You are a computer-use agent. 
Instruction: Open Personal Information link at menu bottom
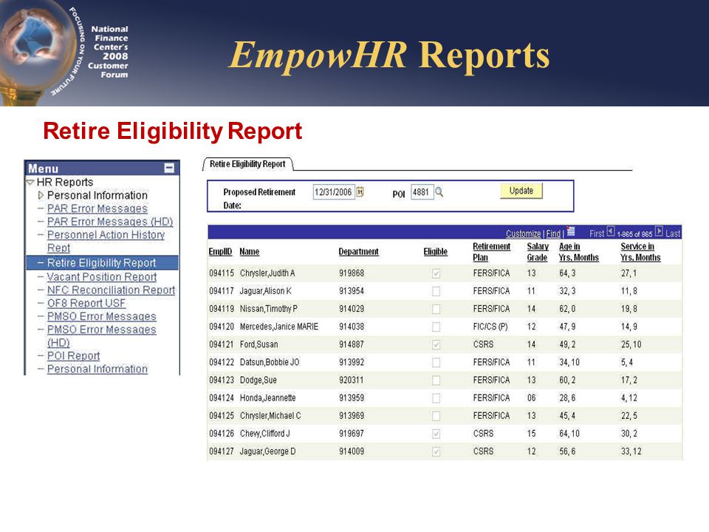[x=97, y=369]
